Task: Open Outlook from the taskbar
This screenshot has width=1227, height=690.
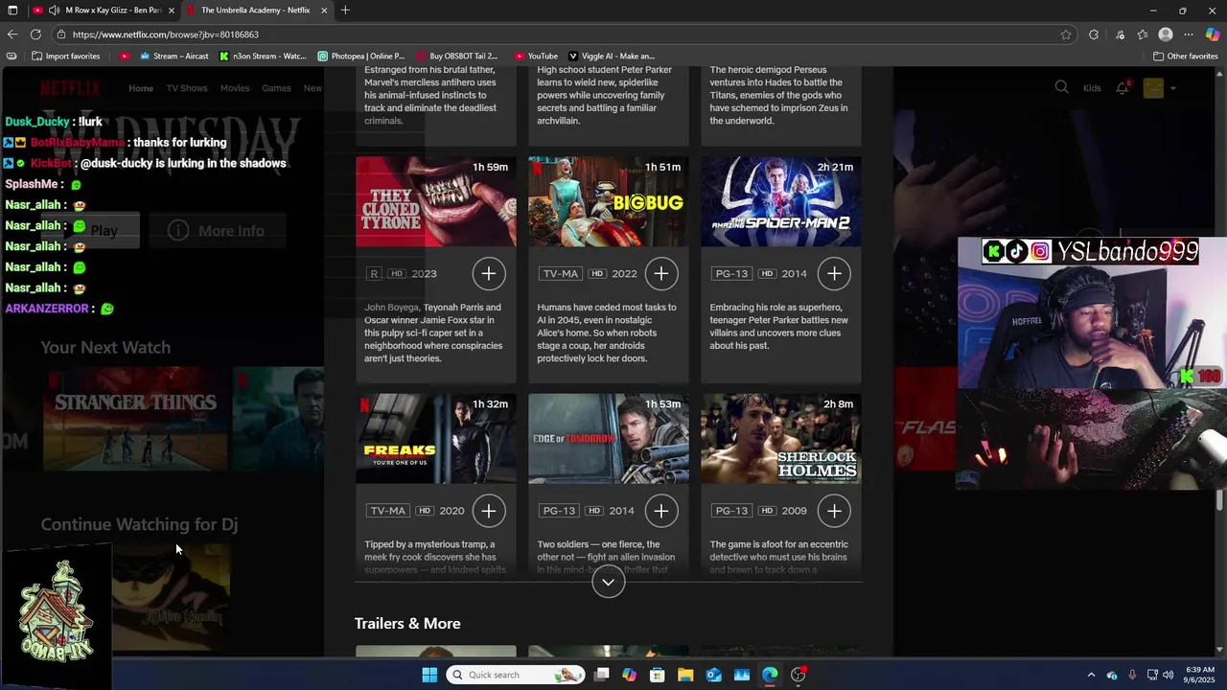Action: 714,675
